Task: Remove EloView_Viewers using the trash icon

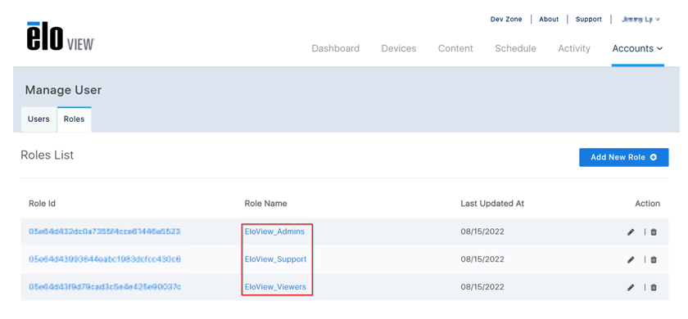Action: 654,287
